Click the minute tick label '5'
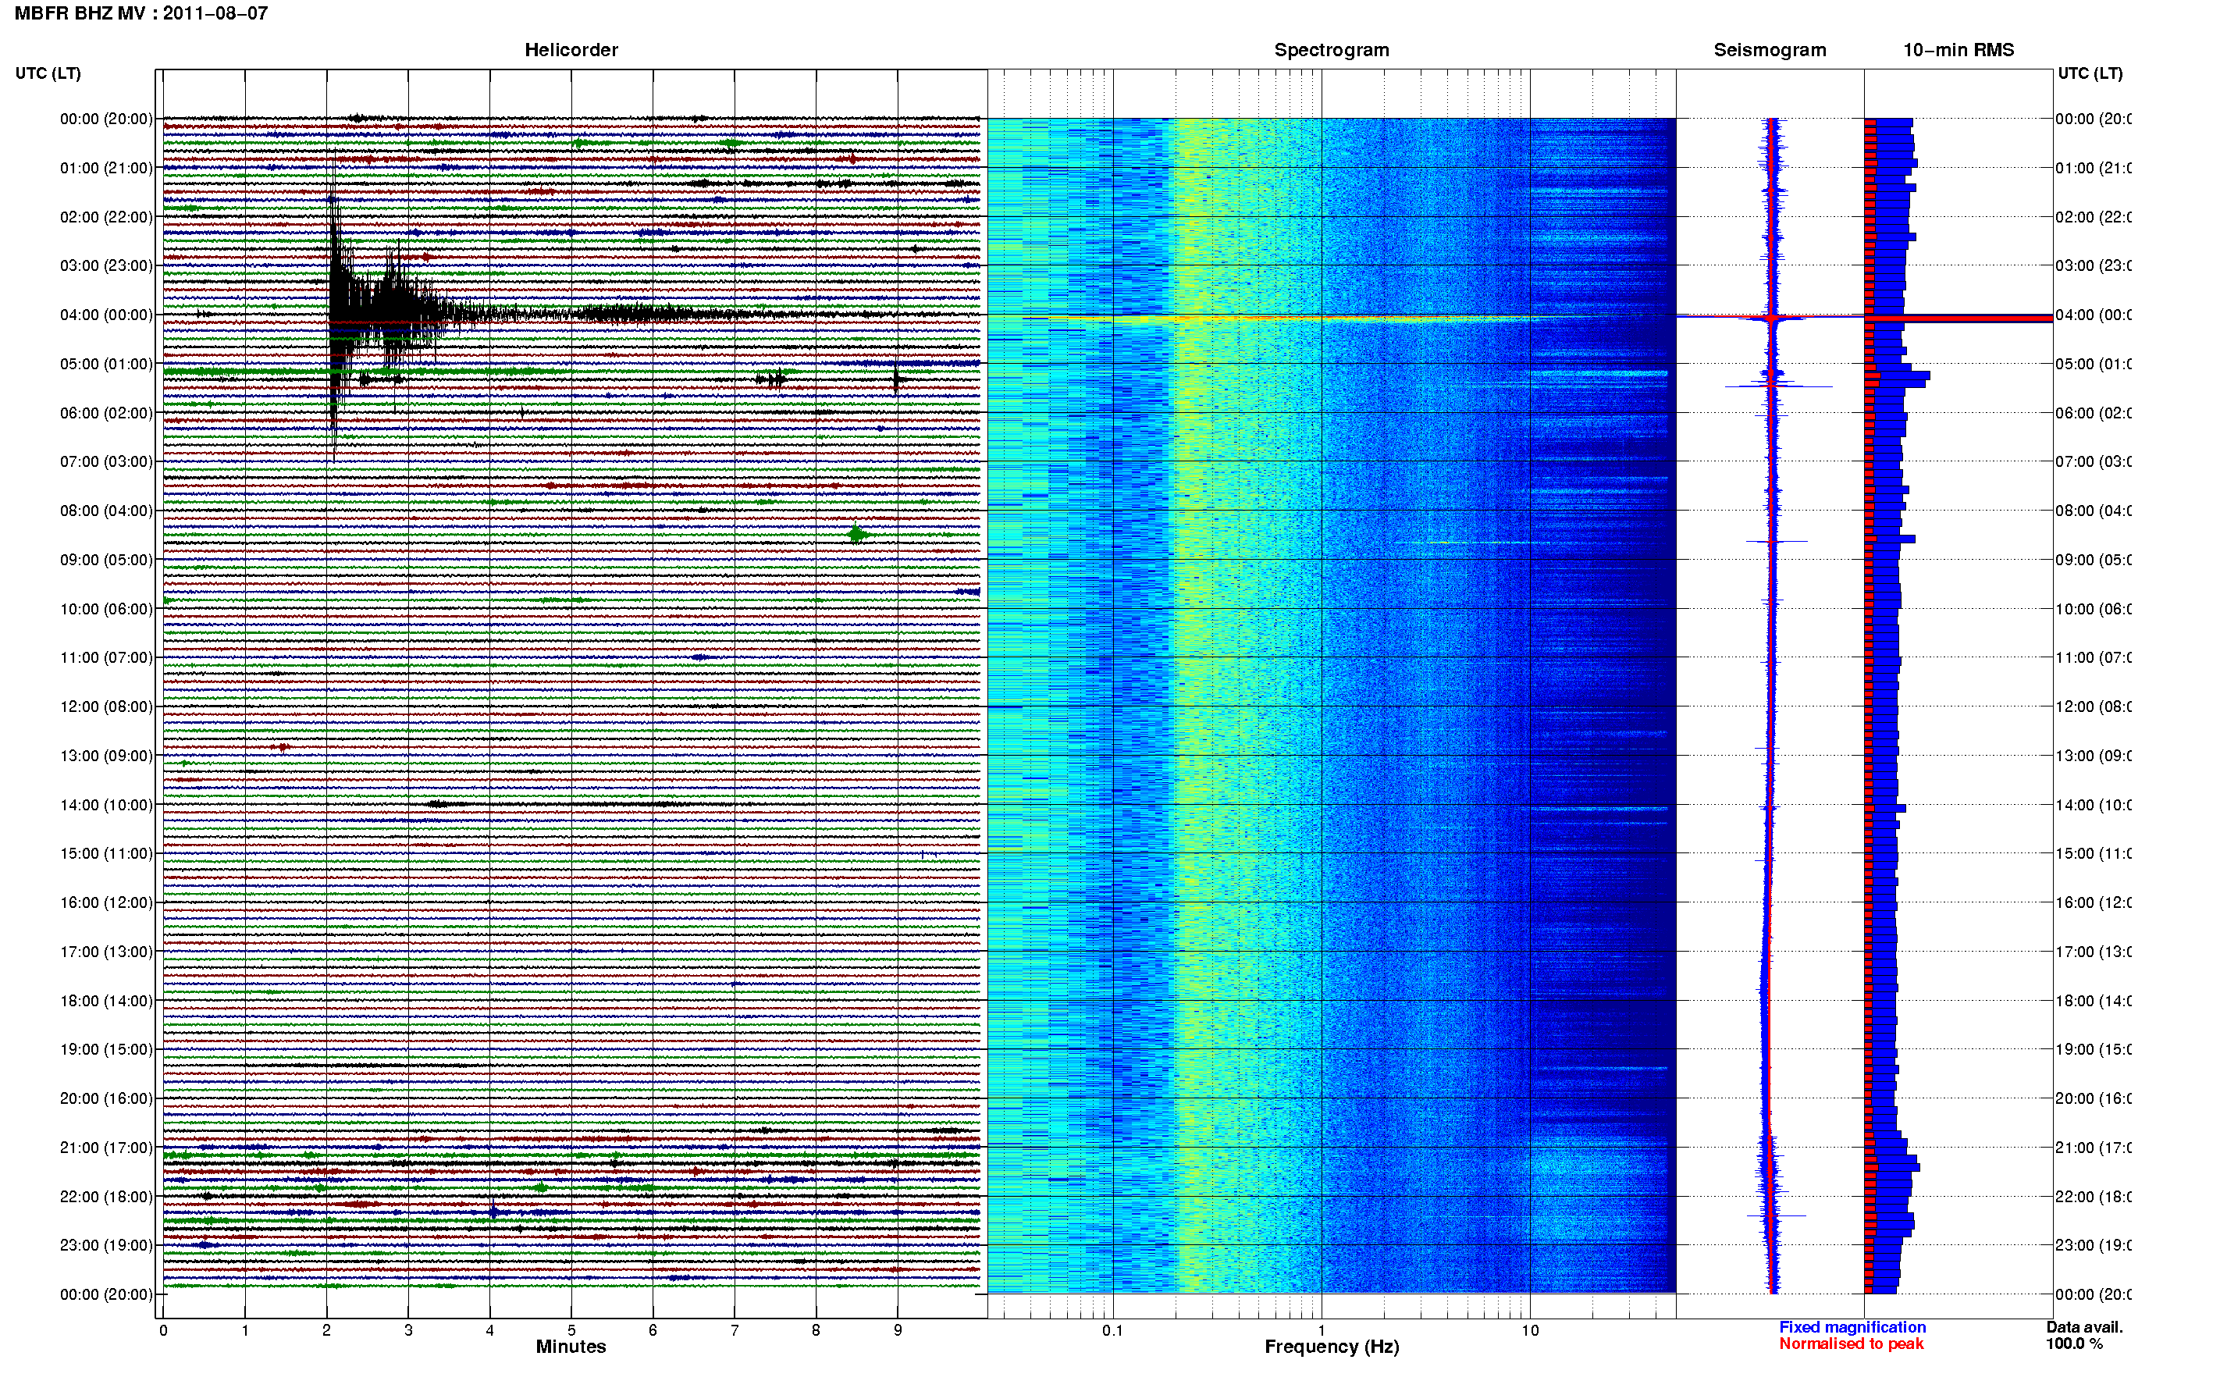Image resolution: width=2220 pixels, height=1388 pixels. [571, 1330]
